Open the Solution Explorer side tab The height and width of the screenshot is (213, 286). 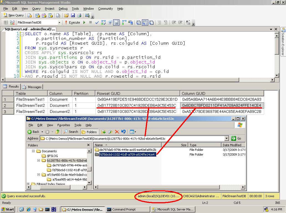pyautogui.click(x=283, y=42)
